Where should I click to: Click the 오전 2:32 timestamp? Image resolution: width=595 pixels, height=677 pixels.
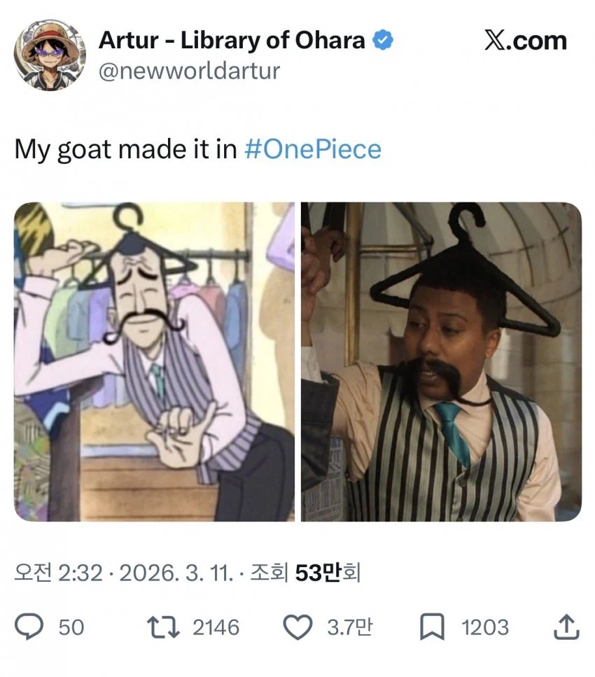(x=59, y=573)
